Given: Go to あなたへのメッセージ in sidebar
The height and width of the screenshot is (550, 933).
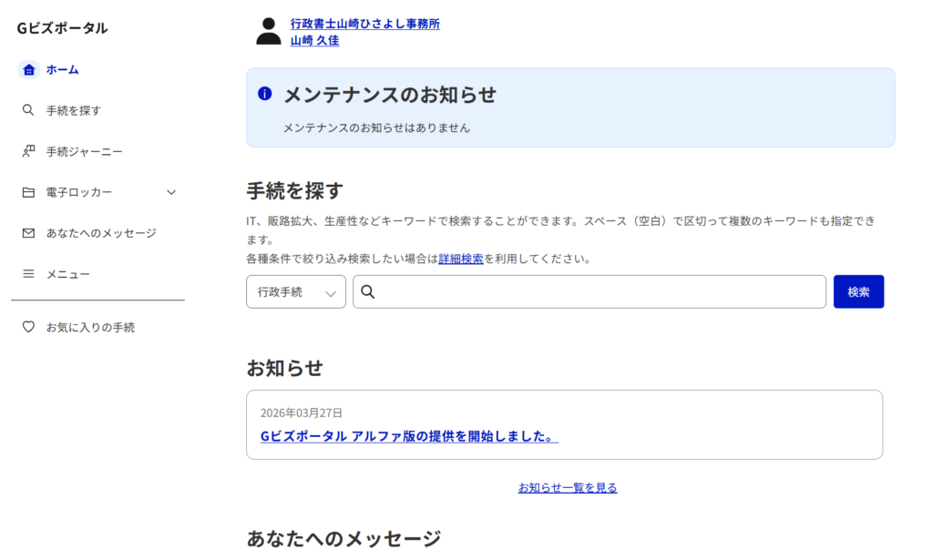Looking at the screenshot, I should coord(101,233).
